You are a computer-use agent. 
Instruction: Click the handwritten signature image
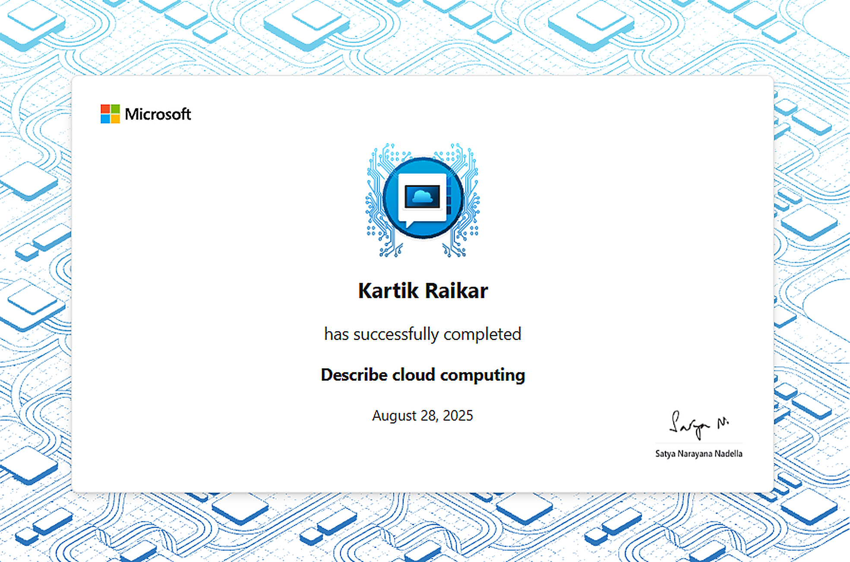699,425
